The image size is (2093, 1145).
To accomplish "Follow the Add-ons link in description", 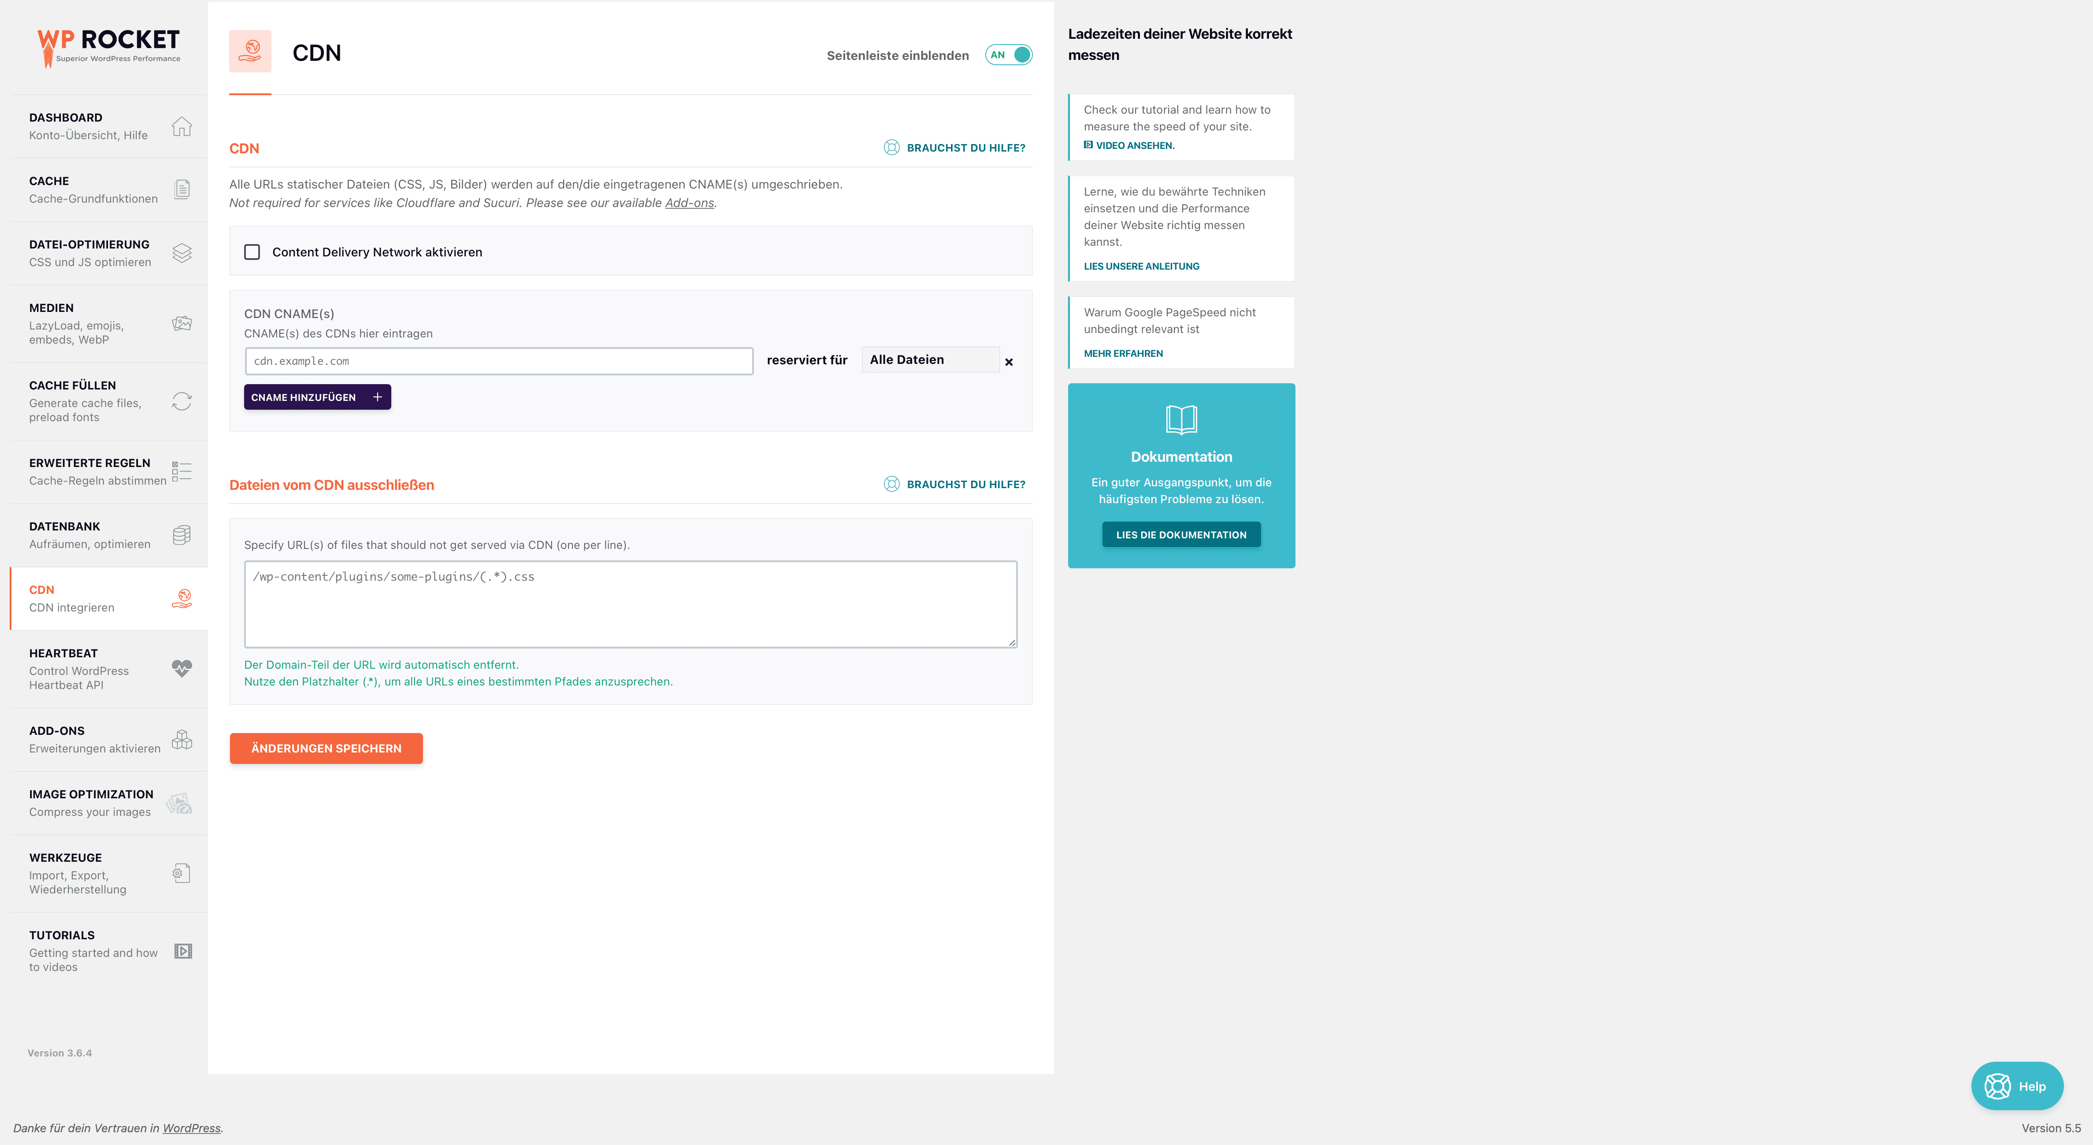I will [x=689, y=202].
